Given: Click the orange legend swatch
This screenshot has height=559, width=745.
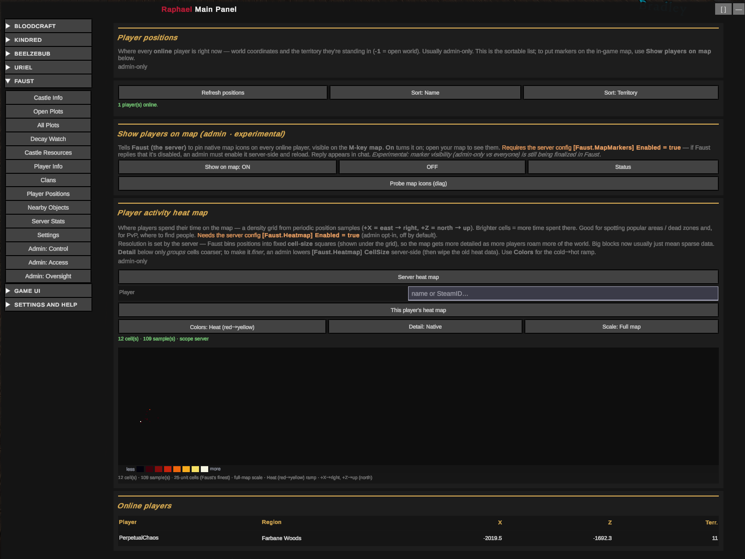Looking at the screenshot, I should (177, 469).
